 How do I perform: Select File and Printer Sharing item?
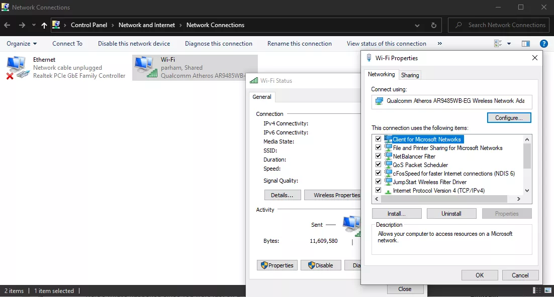pos(447,148)
